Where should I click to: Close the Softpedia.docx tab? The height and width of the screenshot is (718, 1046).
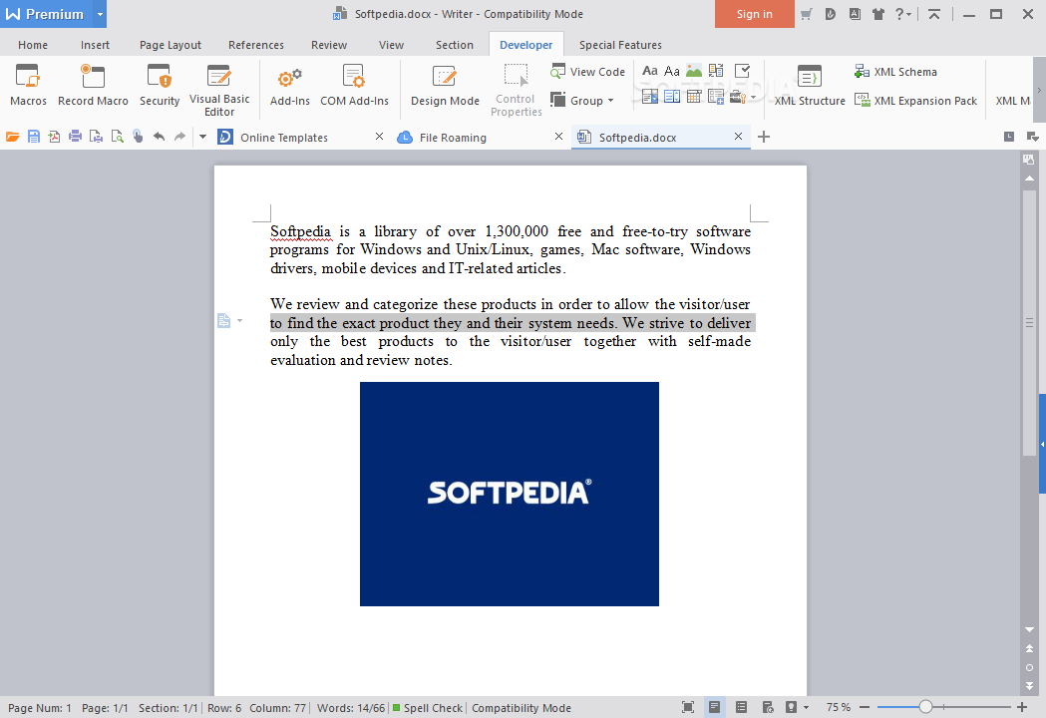tap(739, 137)
